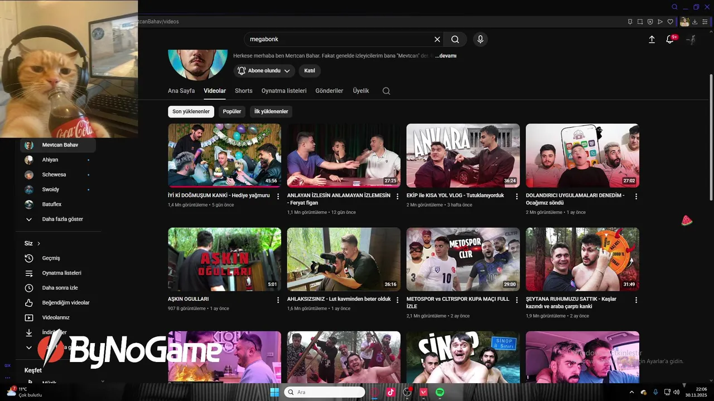714x401 pixels.
Task: Click the snapshot capture icon in address bar
Action: click(x=640, y=22)
